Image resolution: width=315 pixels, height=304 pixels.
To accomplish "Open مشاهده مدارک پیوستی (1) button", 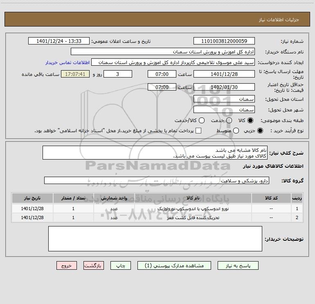I will coord(174,266).
